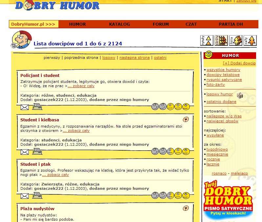Email the Policjant i student joke
262x222 pixels.
25,107
